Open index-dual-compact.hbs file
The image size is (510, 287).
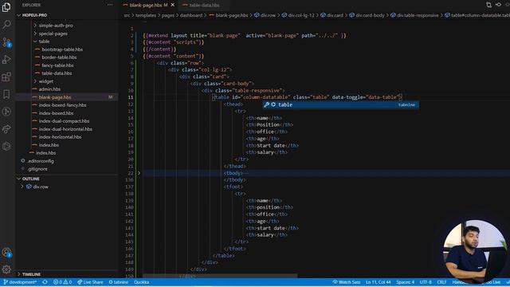pyautogui.click(x=64, y=121)
